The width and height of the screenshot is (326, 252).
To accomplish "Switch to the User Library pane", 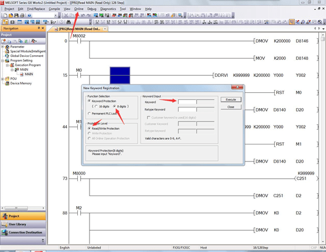I will pos(23,224).
